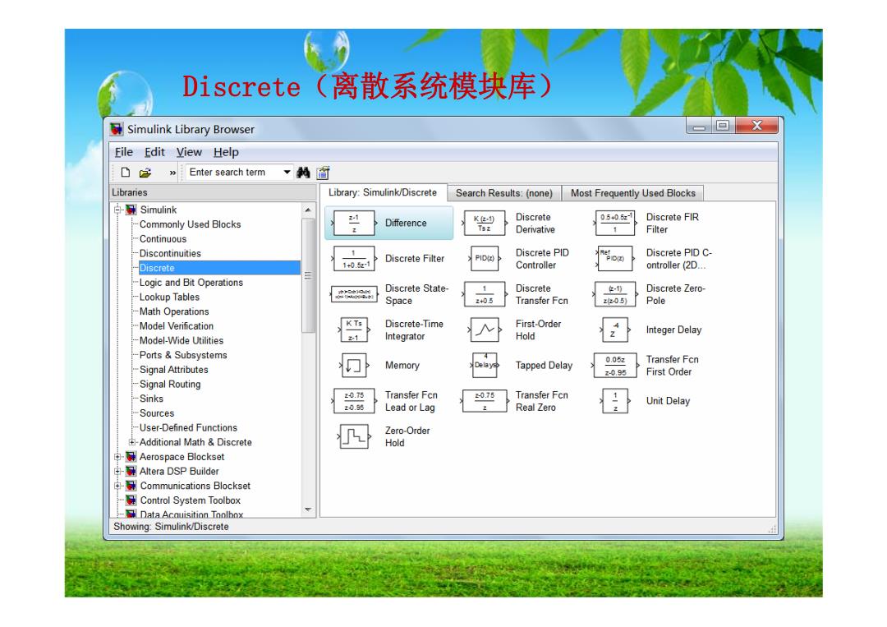Screen dimensions: 887x627
Task: Select the Sinks library
Action: point(152,399)
